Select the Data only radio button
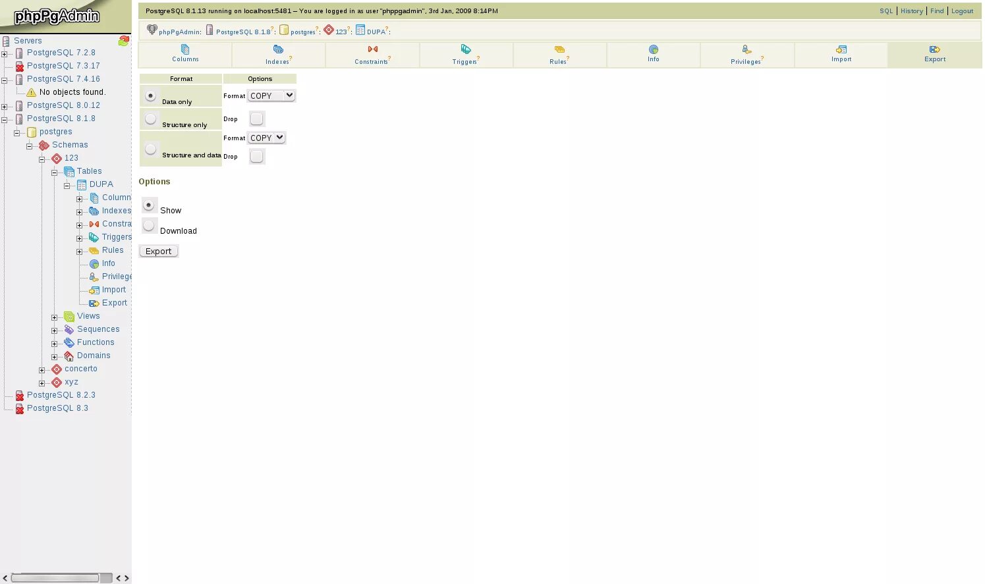 [151, 96]
